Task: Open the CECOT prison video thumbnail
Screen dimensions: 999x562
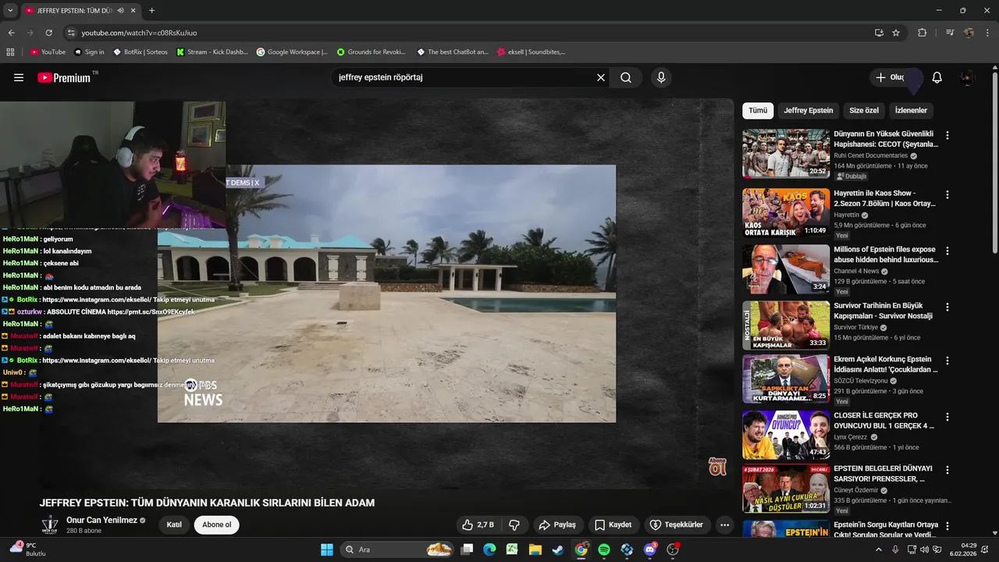Action: [786, 154]
